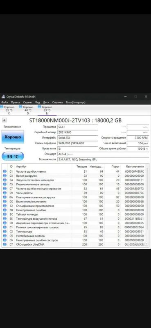Viewport: 151px width, 328px height.
Task: Click the Стандарт field showing ACS-4
Action: 103,154
